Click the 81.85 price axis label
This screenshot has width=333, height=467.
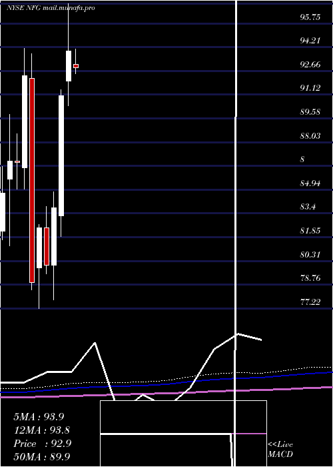tap(310, 231)
